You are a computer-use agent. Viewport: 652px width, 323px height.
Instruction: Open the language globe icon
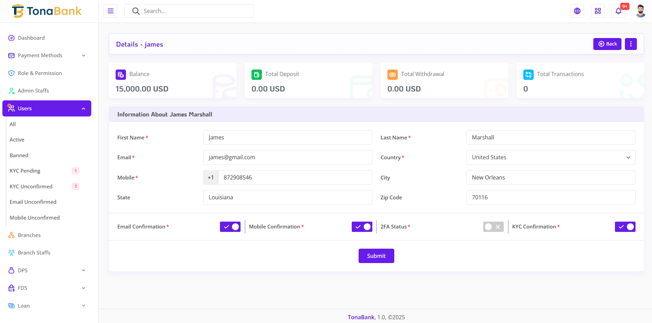[x=577, y=11]
